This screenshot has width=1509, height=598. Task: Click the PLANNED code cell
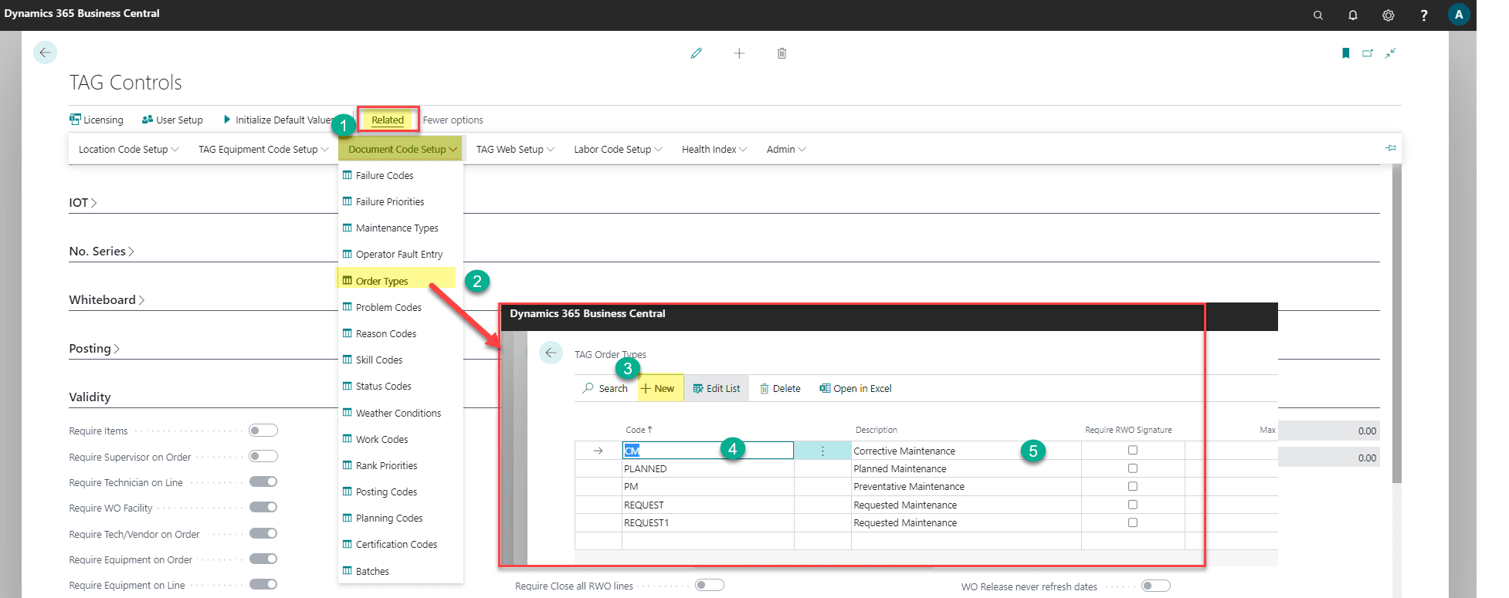coord(708,468)
